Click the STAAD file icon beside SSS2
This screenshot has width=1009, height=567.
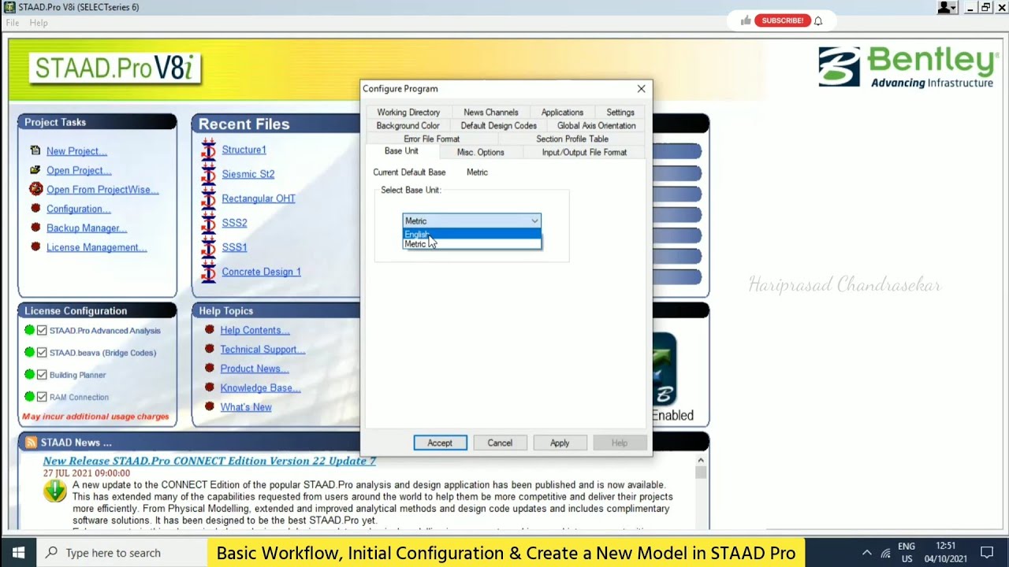click(x=208, y=222)
